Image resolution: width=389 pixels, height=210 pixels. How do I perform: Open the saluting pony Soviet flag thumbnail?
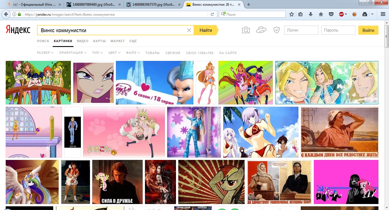tap(211, 182)
